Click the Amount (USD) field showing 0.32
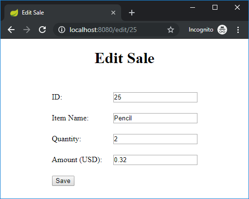Screen dimensions: 249x199 point(155,160)
